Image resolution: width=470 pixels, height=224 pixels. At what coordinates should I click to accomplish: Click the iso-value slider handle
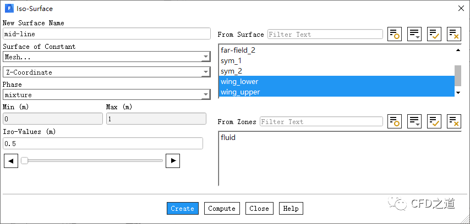click(24, 161)
